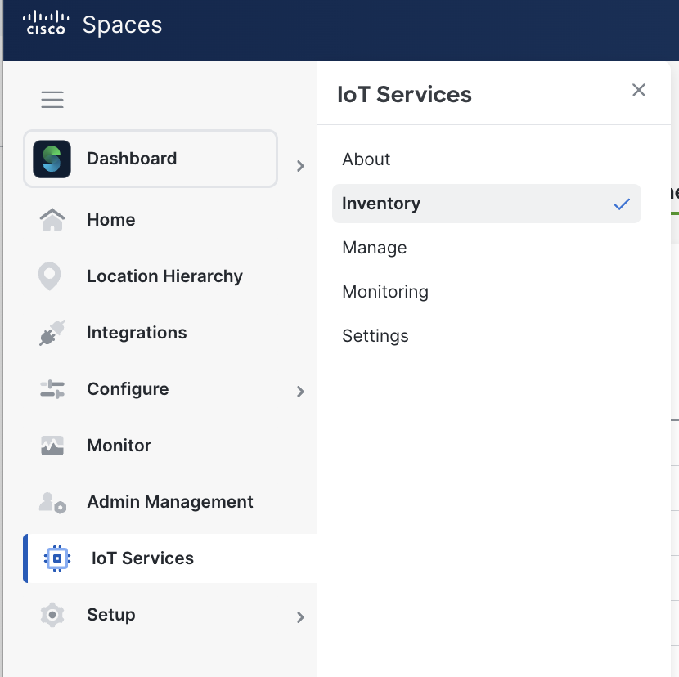Close the IoT Services panel
The height and width of the screenshot is (677, 679).
point(639,90)
